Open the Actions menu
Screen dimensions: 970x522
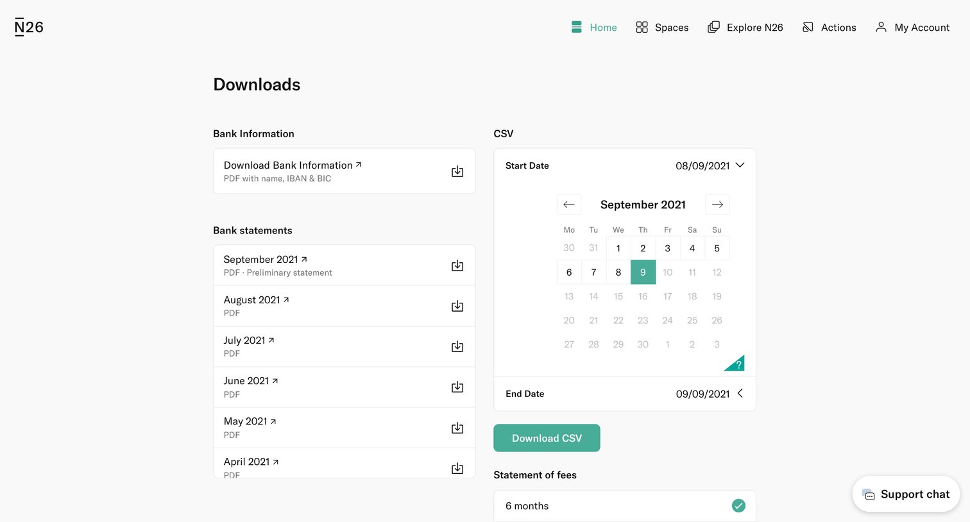tap(830, 27)
